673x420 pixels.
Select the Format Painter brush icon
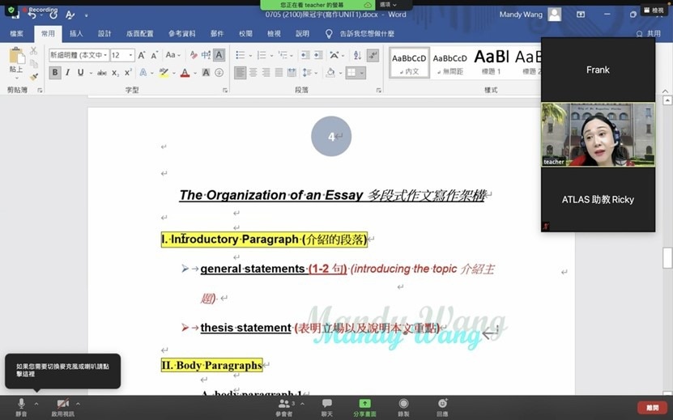point(33,77)
